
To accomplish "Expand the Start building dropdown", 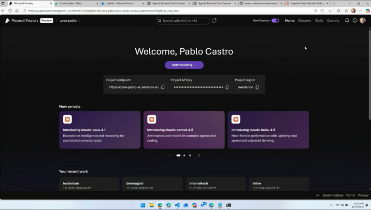I will (x=184, y=65).
